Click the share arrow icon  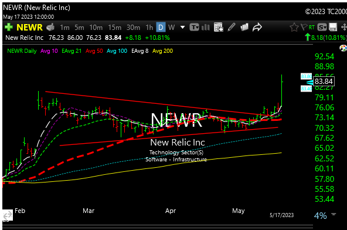point(257,27)
